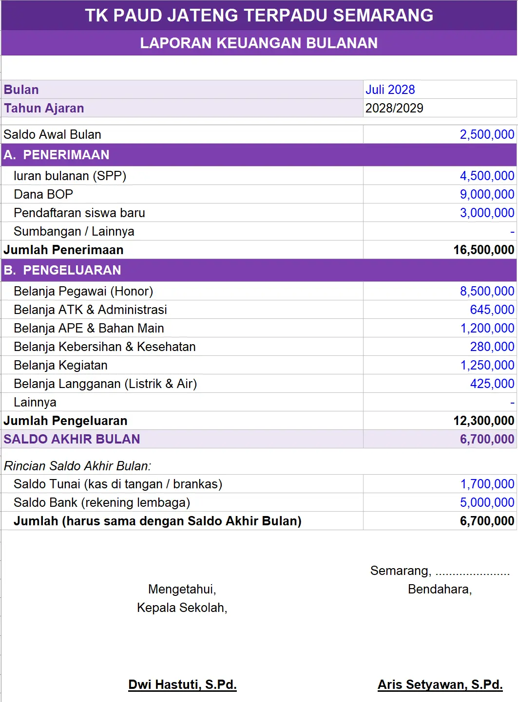
Task: Select the Belanja Kegiatan label
Action: tap(60, 365)
